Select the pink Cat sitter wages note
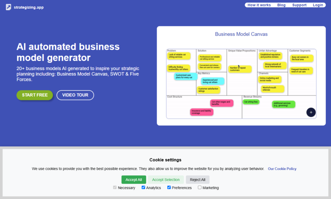 (x=222, y=103)
